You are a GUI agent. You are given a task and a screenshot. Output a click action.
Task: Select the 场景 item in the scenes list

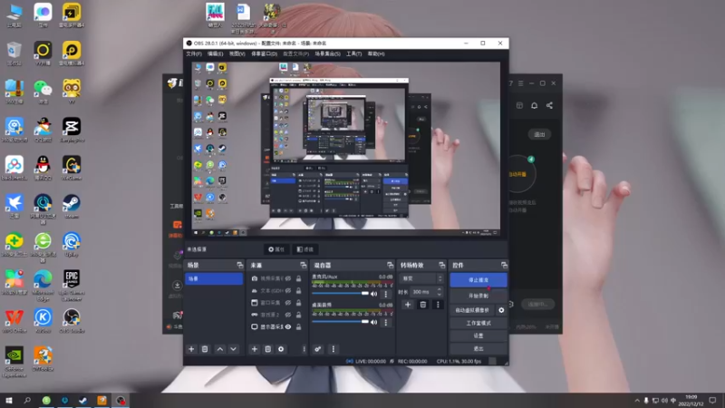pyautogui.click(x=214, y=278)
